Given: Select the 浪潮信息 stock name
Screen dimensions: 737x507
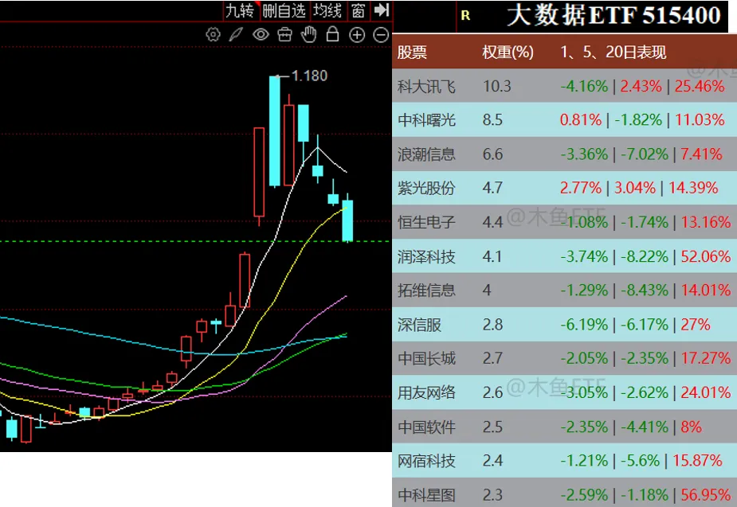Looking at the screenshot, I should click(x=426, y=154).
